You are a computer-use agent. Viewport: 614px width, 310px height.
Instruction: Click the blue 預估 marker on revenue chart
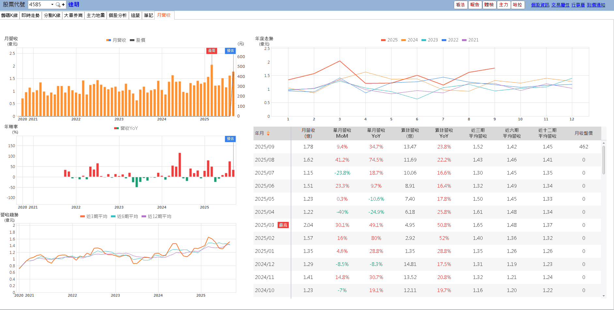[230, 51]
